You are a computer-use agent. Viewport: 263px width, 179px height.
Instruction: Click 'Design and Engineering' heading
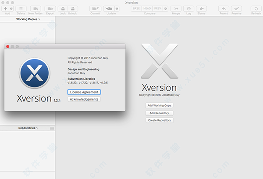pyautogui.click(x=83, y=69)
